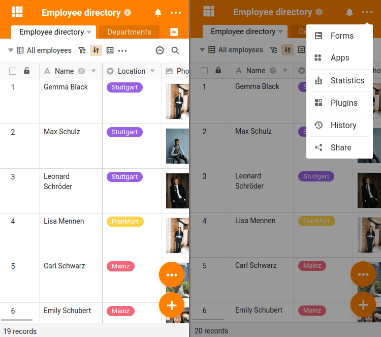381x337 pixels.
Task: Tick the select-all checkbox in left table header
Action: 13,71
